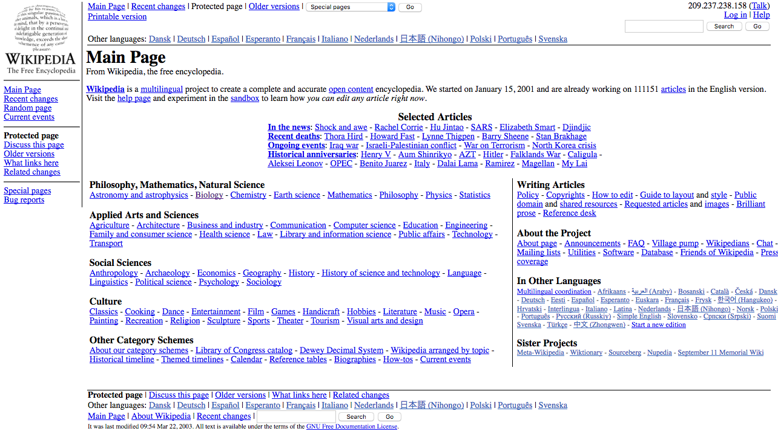
Task: Open In the news heading link
Action: [289, 127]
